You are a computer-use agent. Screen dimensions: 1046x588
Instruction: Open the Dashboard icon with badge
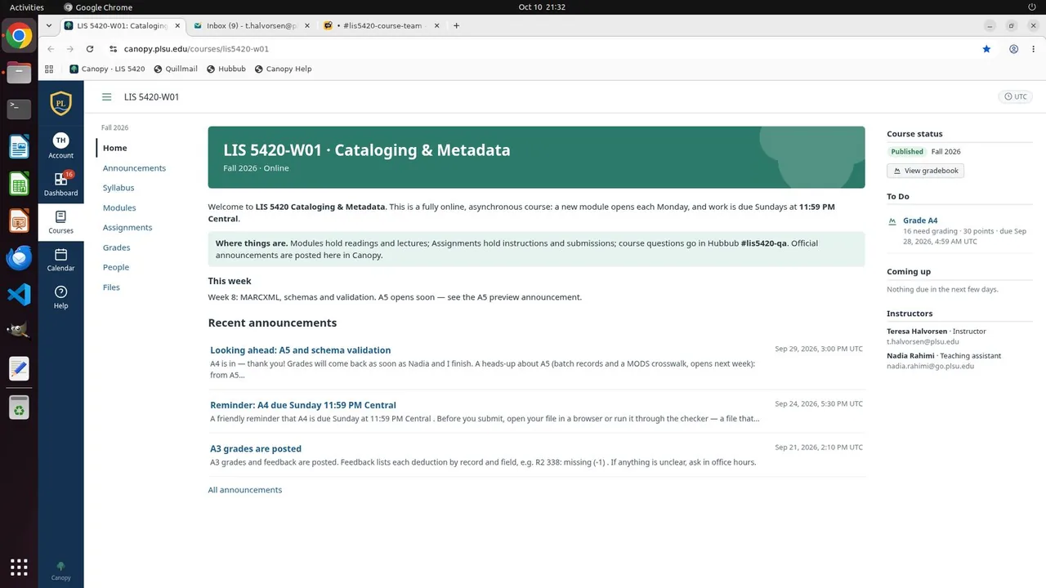[x=60, y=184]
